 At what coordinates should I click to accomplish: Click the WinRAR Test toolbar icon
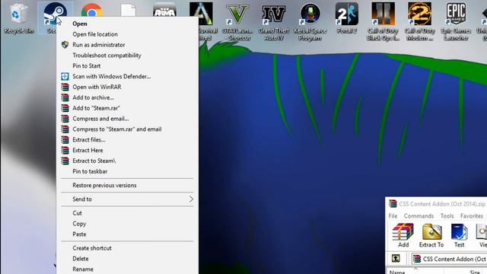[x=459, y=235]
